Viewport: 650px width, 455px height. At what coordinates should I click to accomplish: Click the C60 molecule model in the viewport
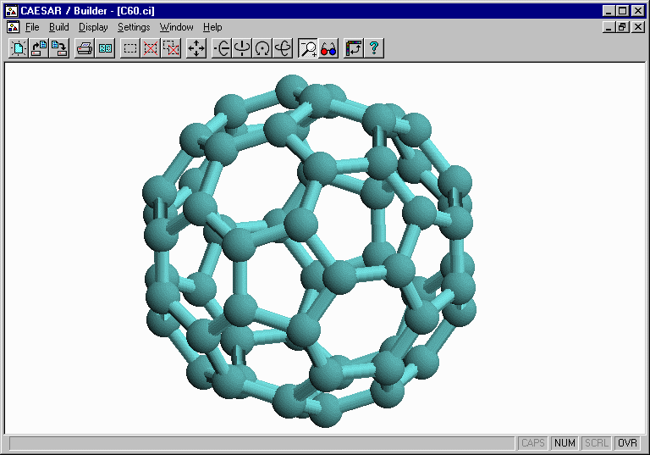pos(309,251)
